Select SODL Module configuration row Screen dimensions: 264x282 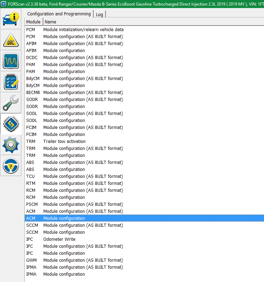[144, 121]
